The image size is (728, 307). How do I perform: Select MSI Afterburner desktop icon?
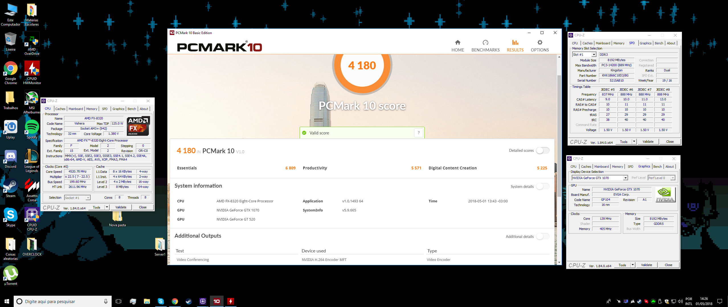pyautogui.click(x=32, y=102)
